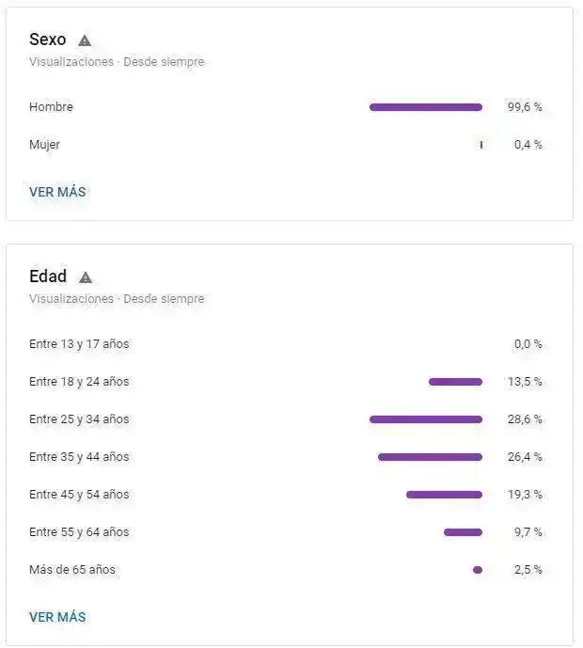Click the Edad card heading

pyautogui.click(x=48, y=277)
